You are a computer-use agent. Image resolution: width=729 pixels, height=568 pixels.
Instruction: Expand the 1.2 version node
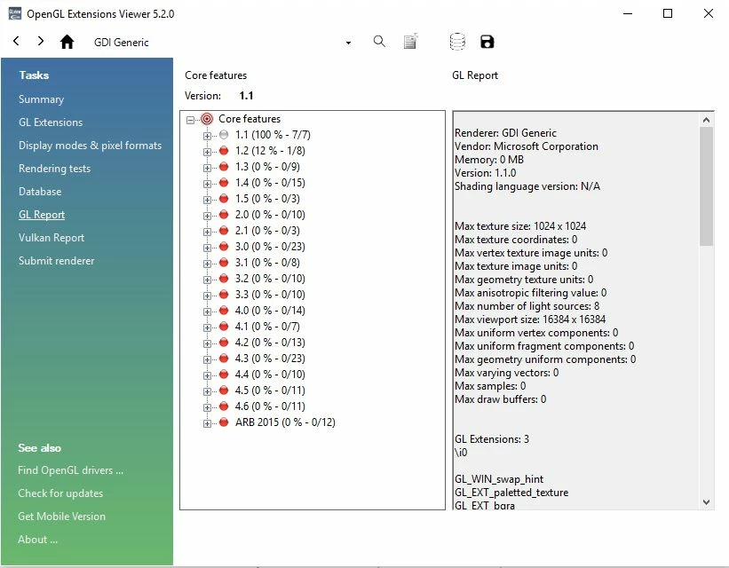pyautogui.click(x=207, y=152)
